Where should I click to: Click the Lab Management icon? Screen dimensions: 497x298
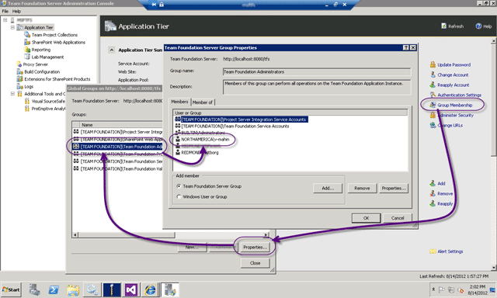(x=27, y=57)
